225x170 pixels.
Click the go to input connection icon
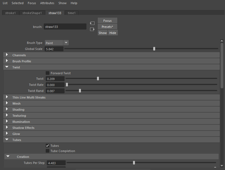point(92,23)
